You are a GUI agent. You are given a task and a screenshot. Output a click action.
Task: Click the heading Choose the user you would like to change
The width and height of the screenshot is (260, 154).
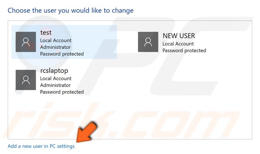(x=71, y=11)
